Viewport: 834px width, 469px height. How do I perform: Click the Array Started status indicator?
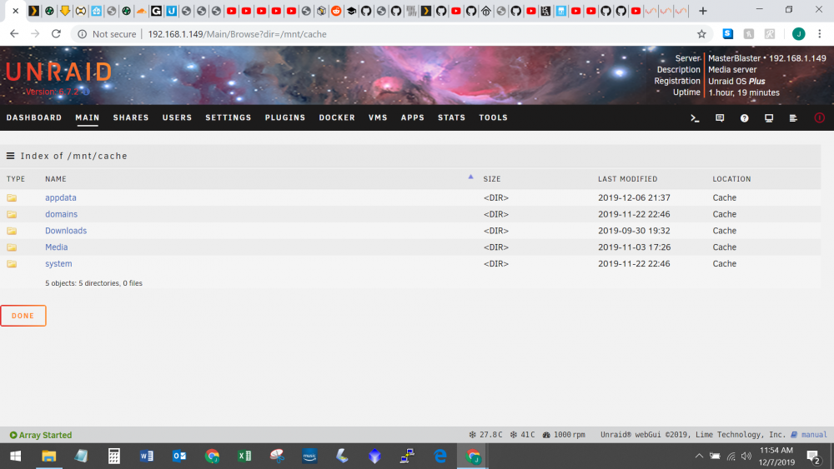[x=41, y=435]
